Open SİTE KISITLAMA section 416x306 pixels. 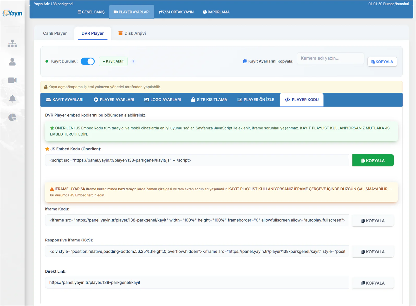(x=209, y=100)
